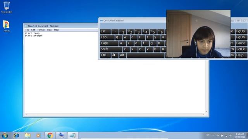
Task: Click the a key on the On-Screen Keyboard
Action: pyautogui.click(x=122, y=43)
